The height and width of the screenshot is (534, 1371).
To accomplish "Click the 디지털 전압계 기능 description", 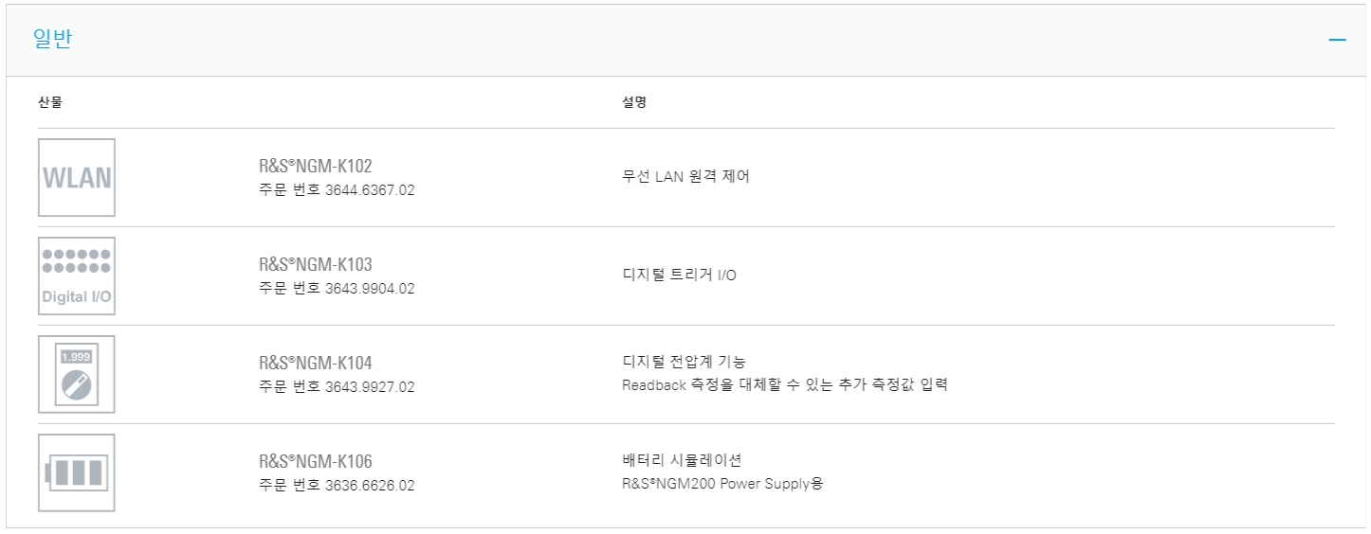I will pos(684,362).
